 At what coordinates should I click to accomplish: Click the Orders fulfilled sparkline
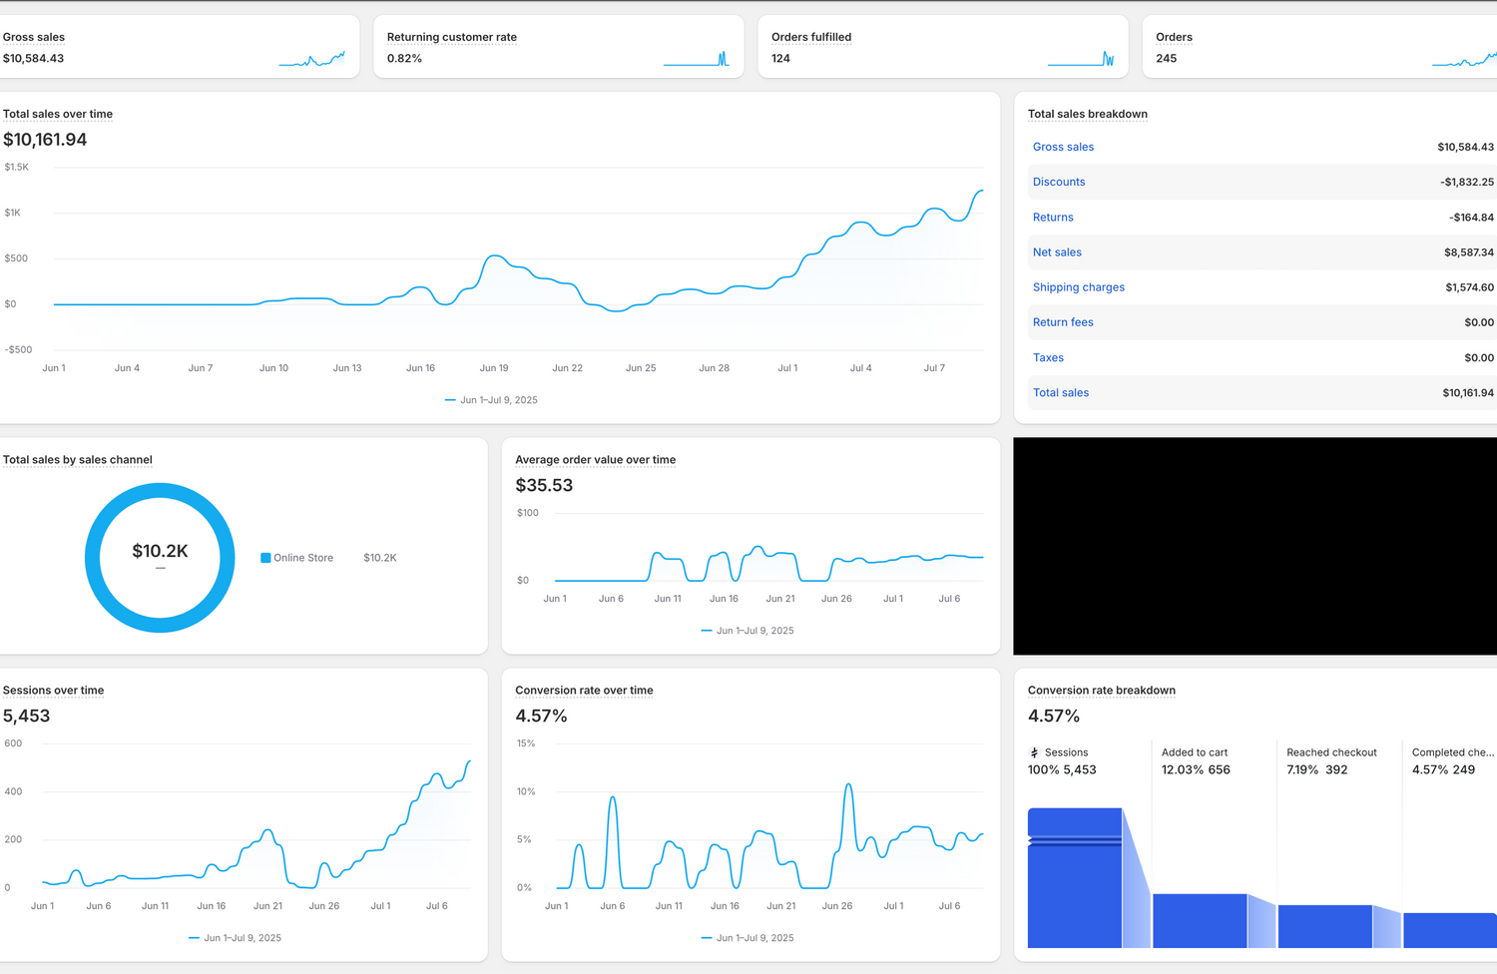1081,59
